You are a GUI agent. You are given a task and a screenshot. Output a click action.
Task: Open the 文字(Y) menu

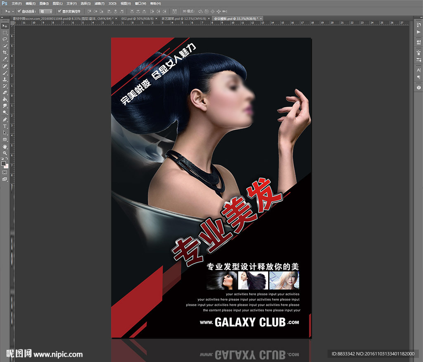(71, 3)
